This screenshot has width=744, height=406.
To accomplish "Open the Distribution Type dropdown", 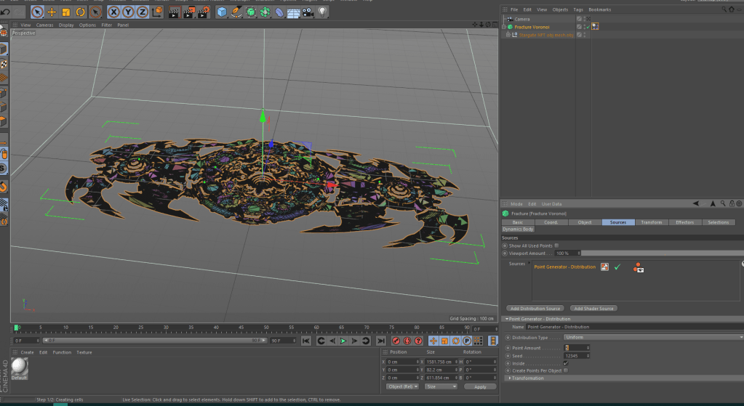I will pyautogui.click(x=652, y=337).
